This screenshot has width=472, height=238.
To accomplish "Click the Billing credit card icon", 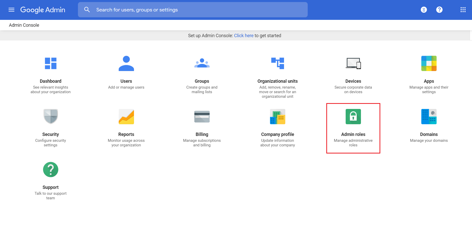I will coord(202,117).
